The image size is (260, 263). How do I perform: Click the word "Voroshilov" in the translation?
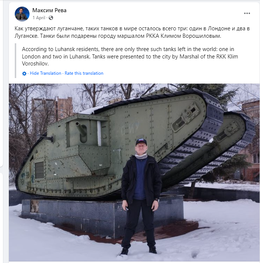[35, 64]
